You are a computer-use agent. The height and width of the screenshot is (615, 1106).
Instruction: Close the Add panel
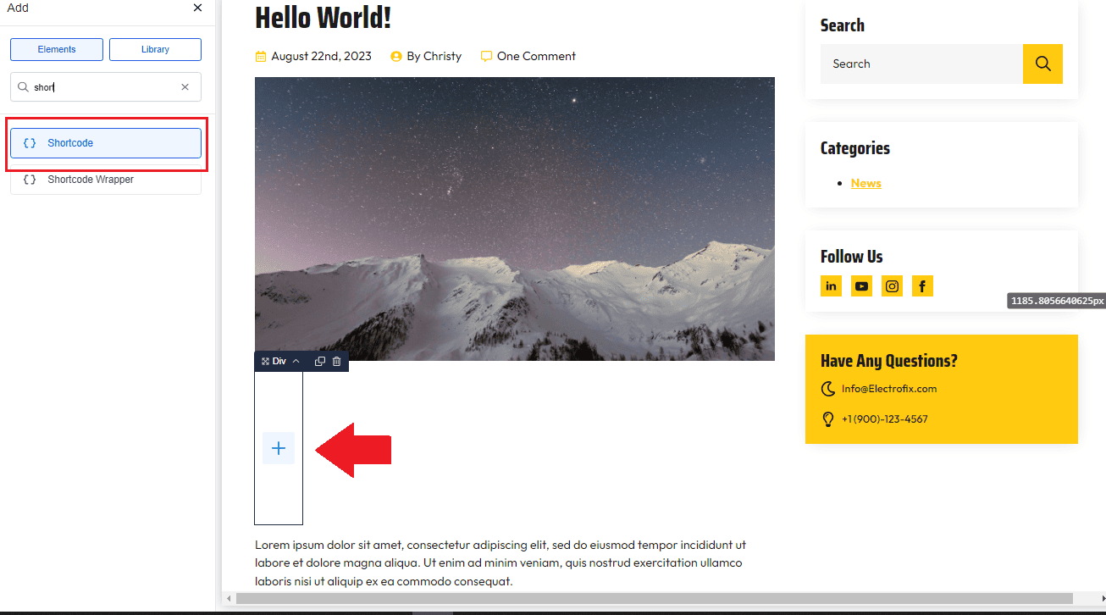(x=197, y=8)
